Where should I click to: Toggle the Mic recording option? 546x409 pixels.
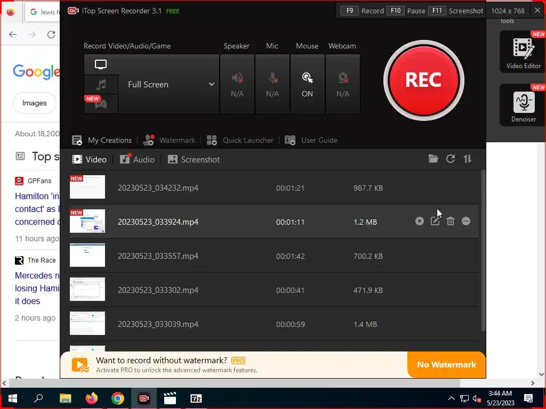tap(272, 84)
